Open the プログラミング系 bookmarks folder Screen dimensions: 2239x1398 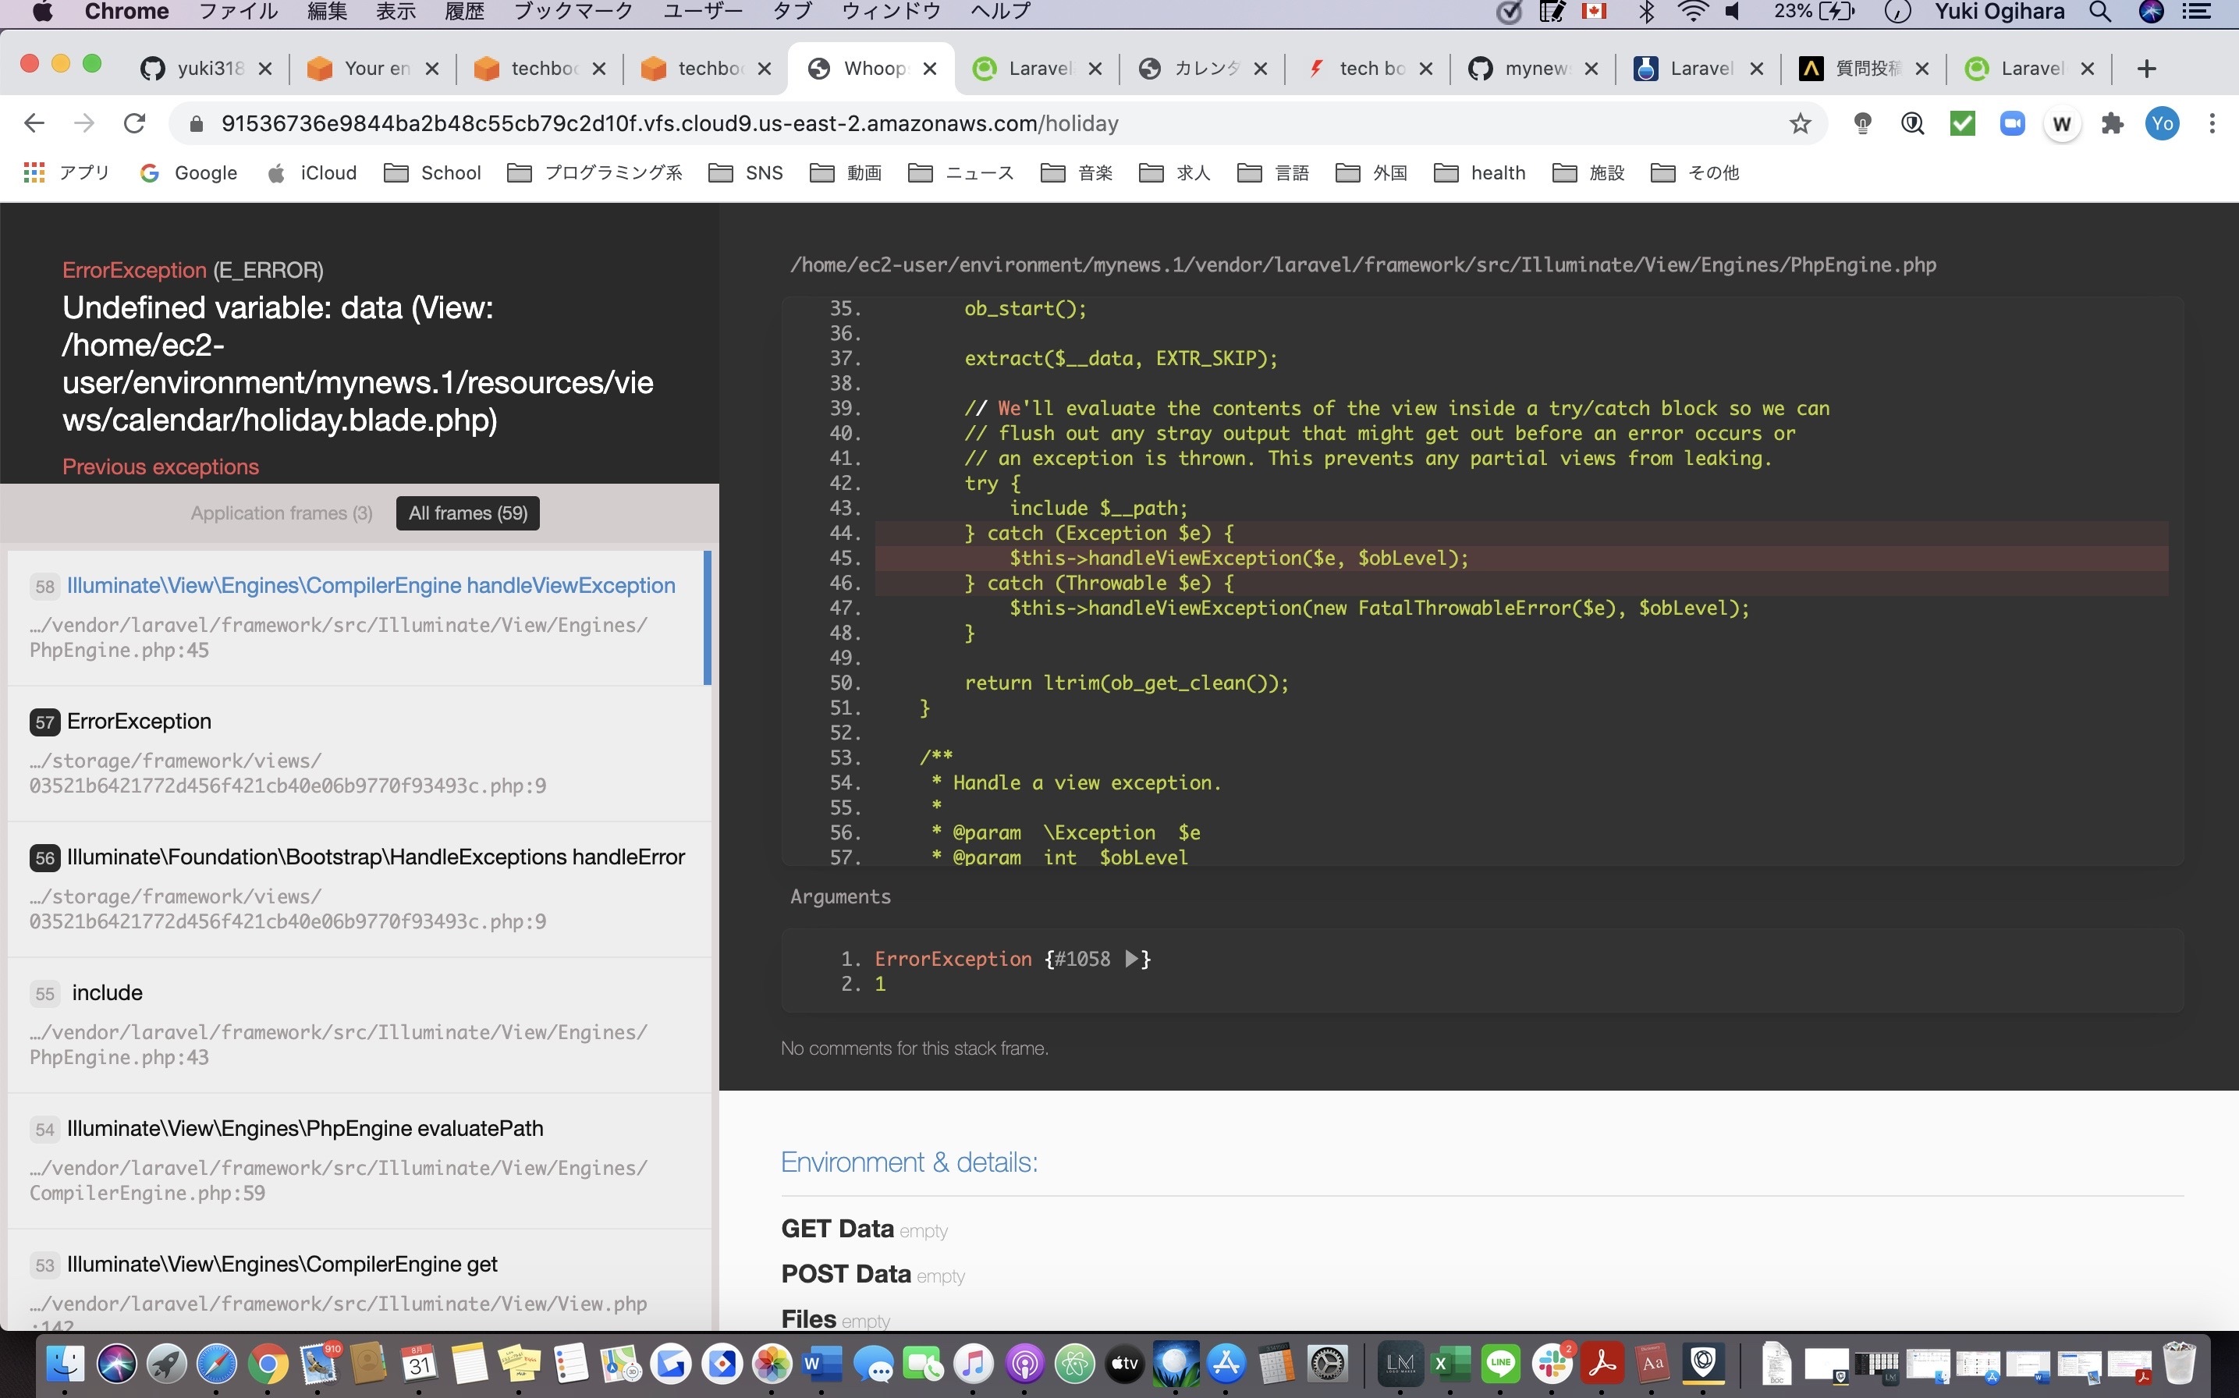[x=595, y=173]
